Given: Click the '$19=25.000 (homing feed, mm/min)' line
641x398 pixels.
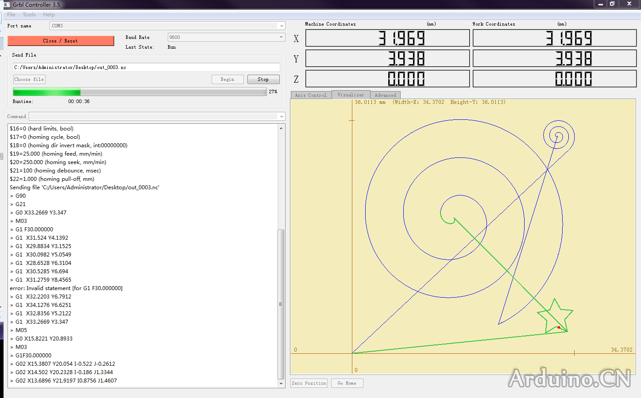Looking at the screenshot, I should coord(56,154).
